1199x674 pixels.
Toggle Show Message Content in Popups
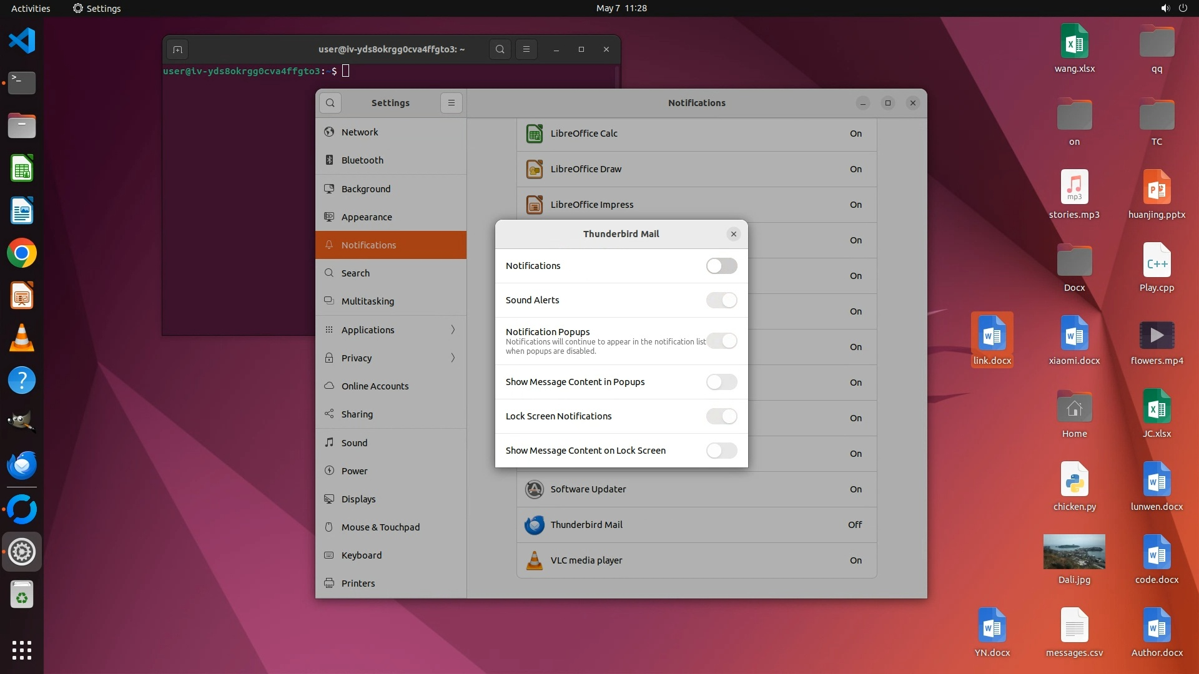pyautogui.click(x=721, y=382)
